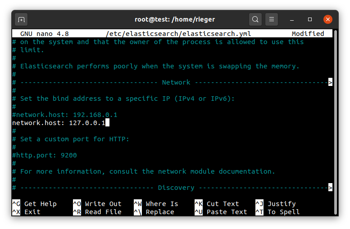Viewport: 350px width, 229px height.
Task: Maximize the terminal window
Action: click(x=310, y=19)
